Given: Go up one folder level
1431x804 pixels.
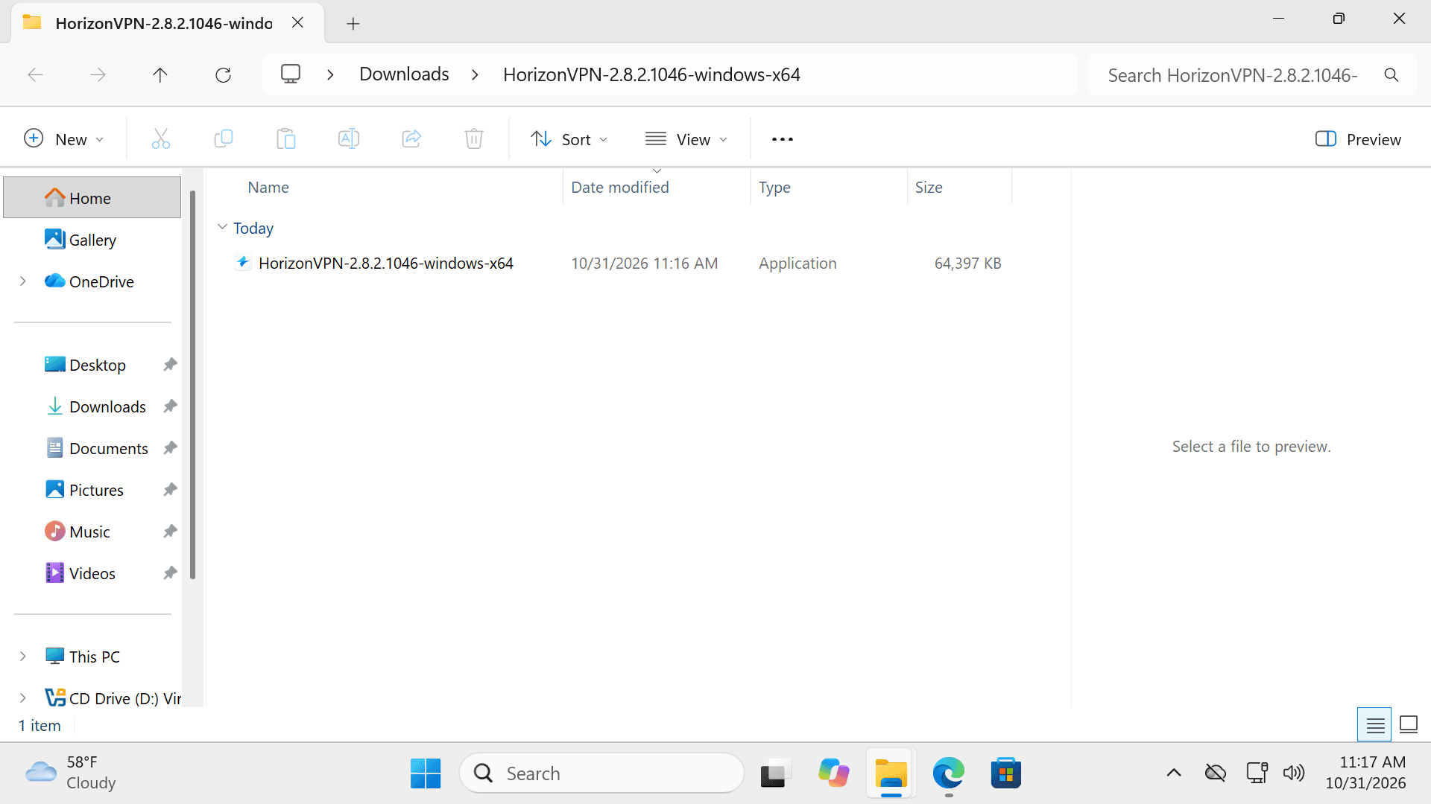Looking at the screenshot, I should (x=160, y=74).
